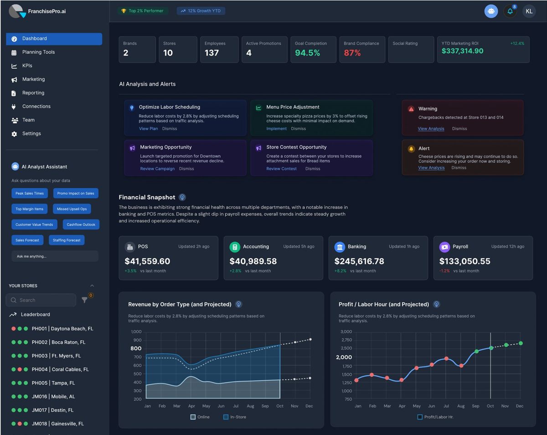
Task: Click Review Campaign link
Action: tap(157, 169)
